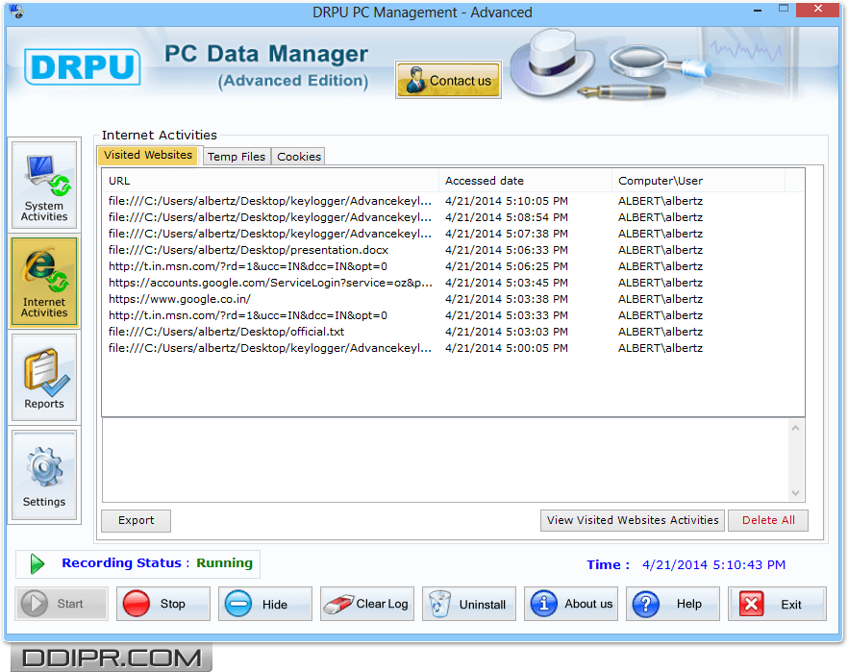Click the empty details text area
The width and height of the screenshot is (848, 672).
[446, 460]
